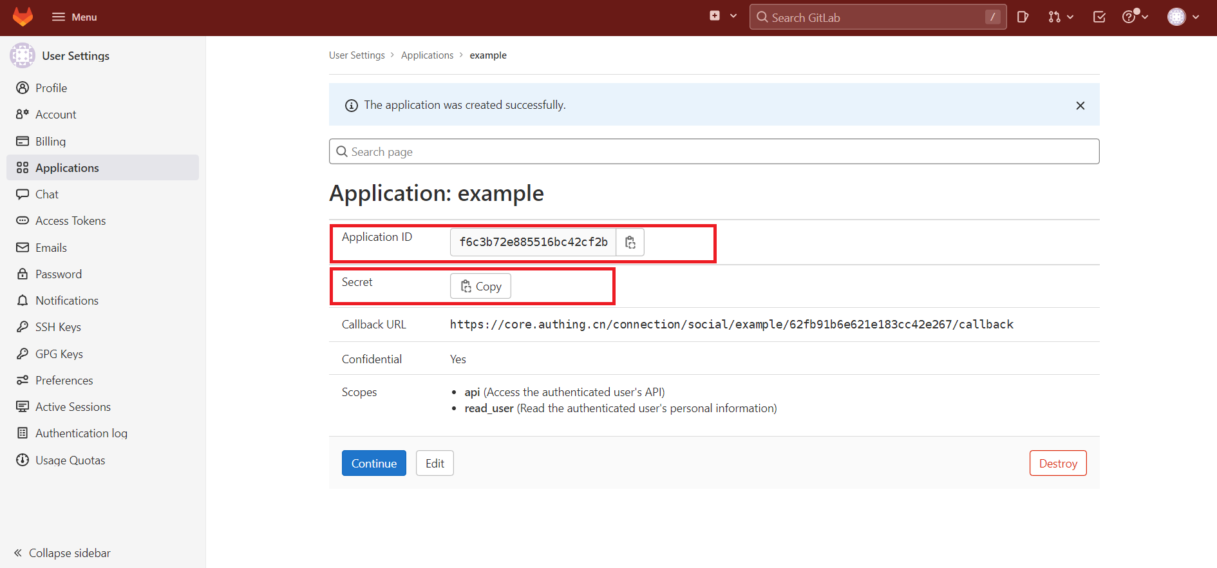Go to Access Tokens page
The height and width of the screenshot is (568, 1217).
70,221
